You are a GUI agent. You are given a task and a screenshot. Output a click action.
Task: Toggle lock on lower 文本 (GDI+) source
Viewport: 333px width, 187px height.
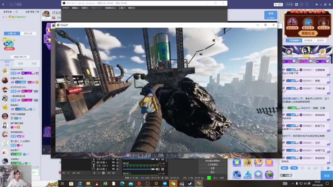tap(117, 165)
